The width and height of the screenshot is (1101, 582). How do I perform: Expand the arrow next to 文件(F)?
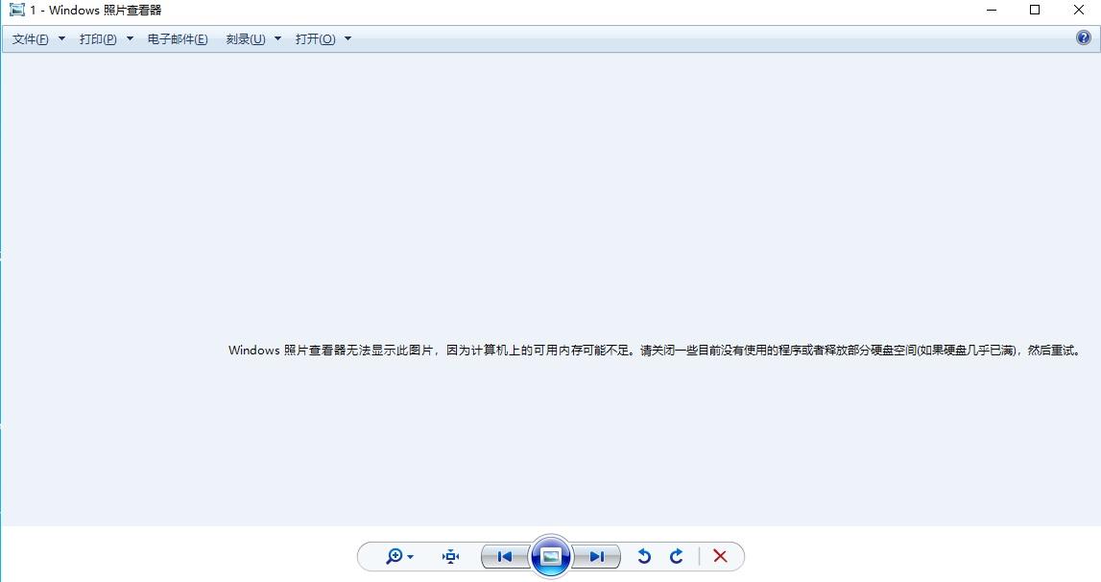point(61,38)
